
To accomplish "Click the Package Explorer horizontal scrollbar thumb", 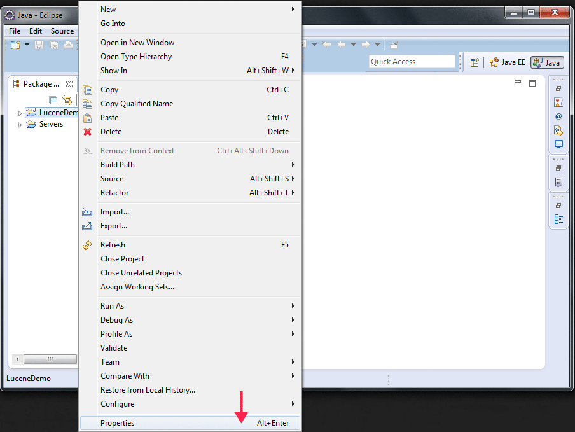I will (50, 359).
